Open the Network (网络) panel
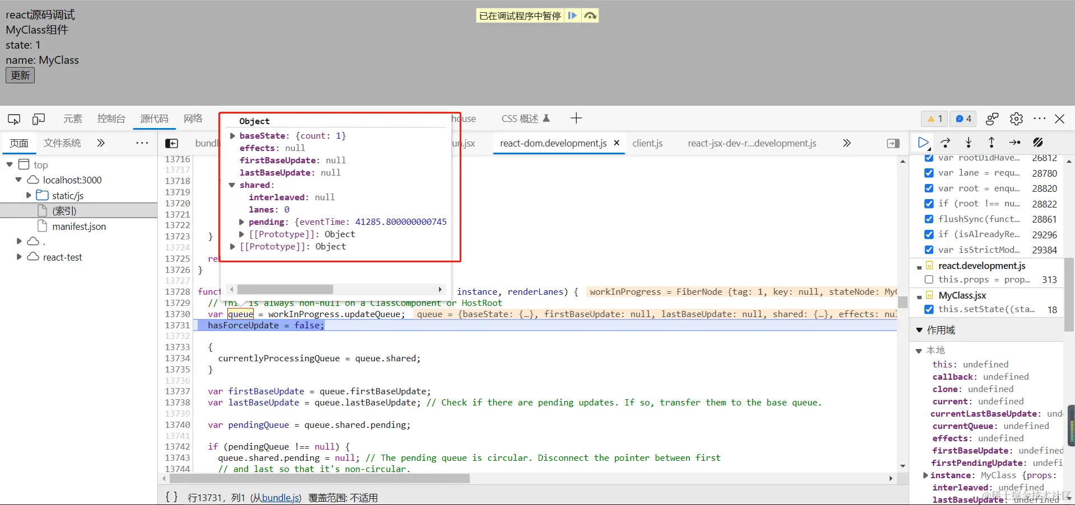Viewport: 1075px width, 505px height. (x=193, y=119)
